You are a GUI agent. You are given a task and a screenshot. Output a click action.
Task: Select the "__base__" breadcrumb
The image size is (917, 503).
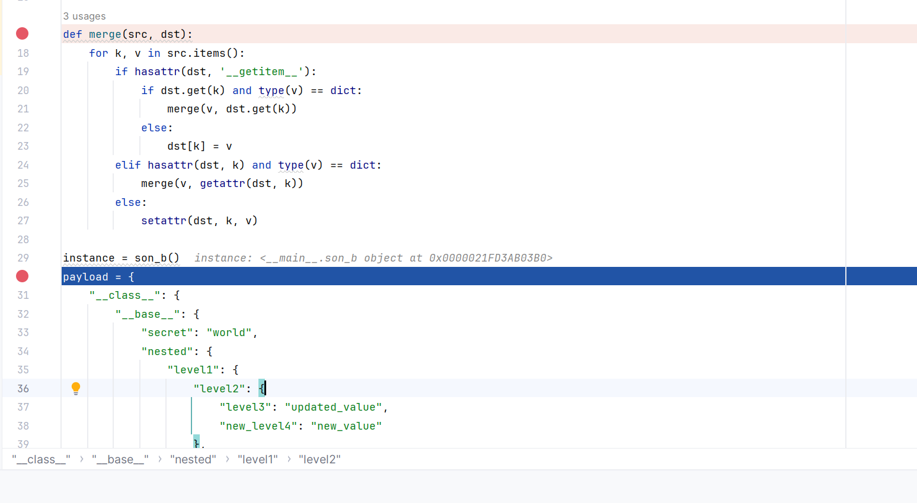(120, 460)
